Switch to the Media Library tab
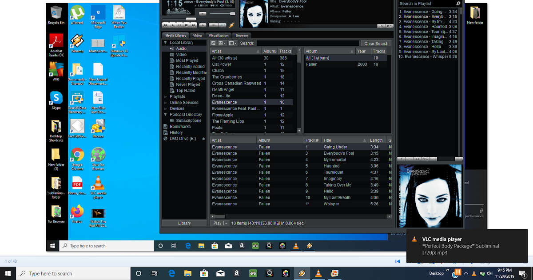Viewport: 533px width, 280px height. coord(175,36)
